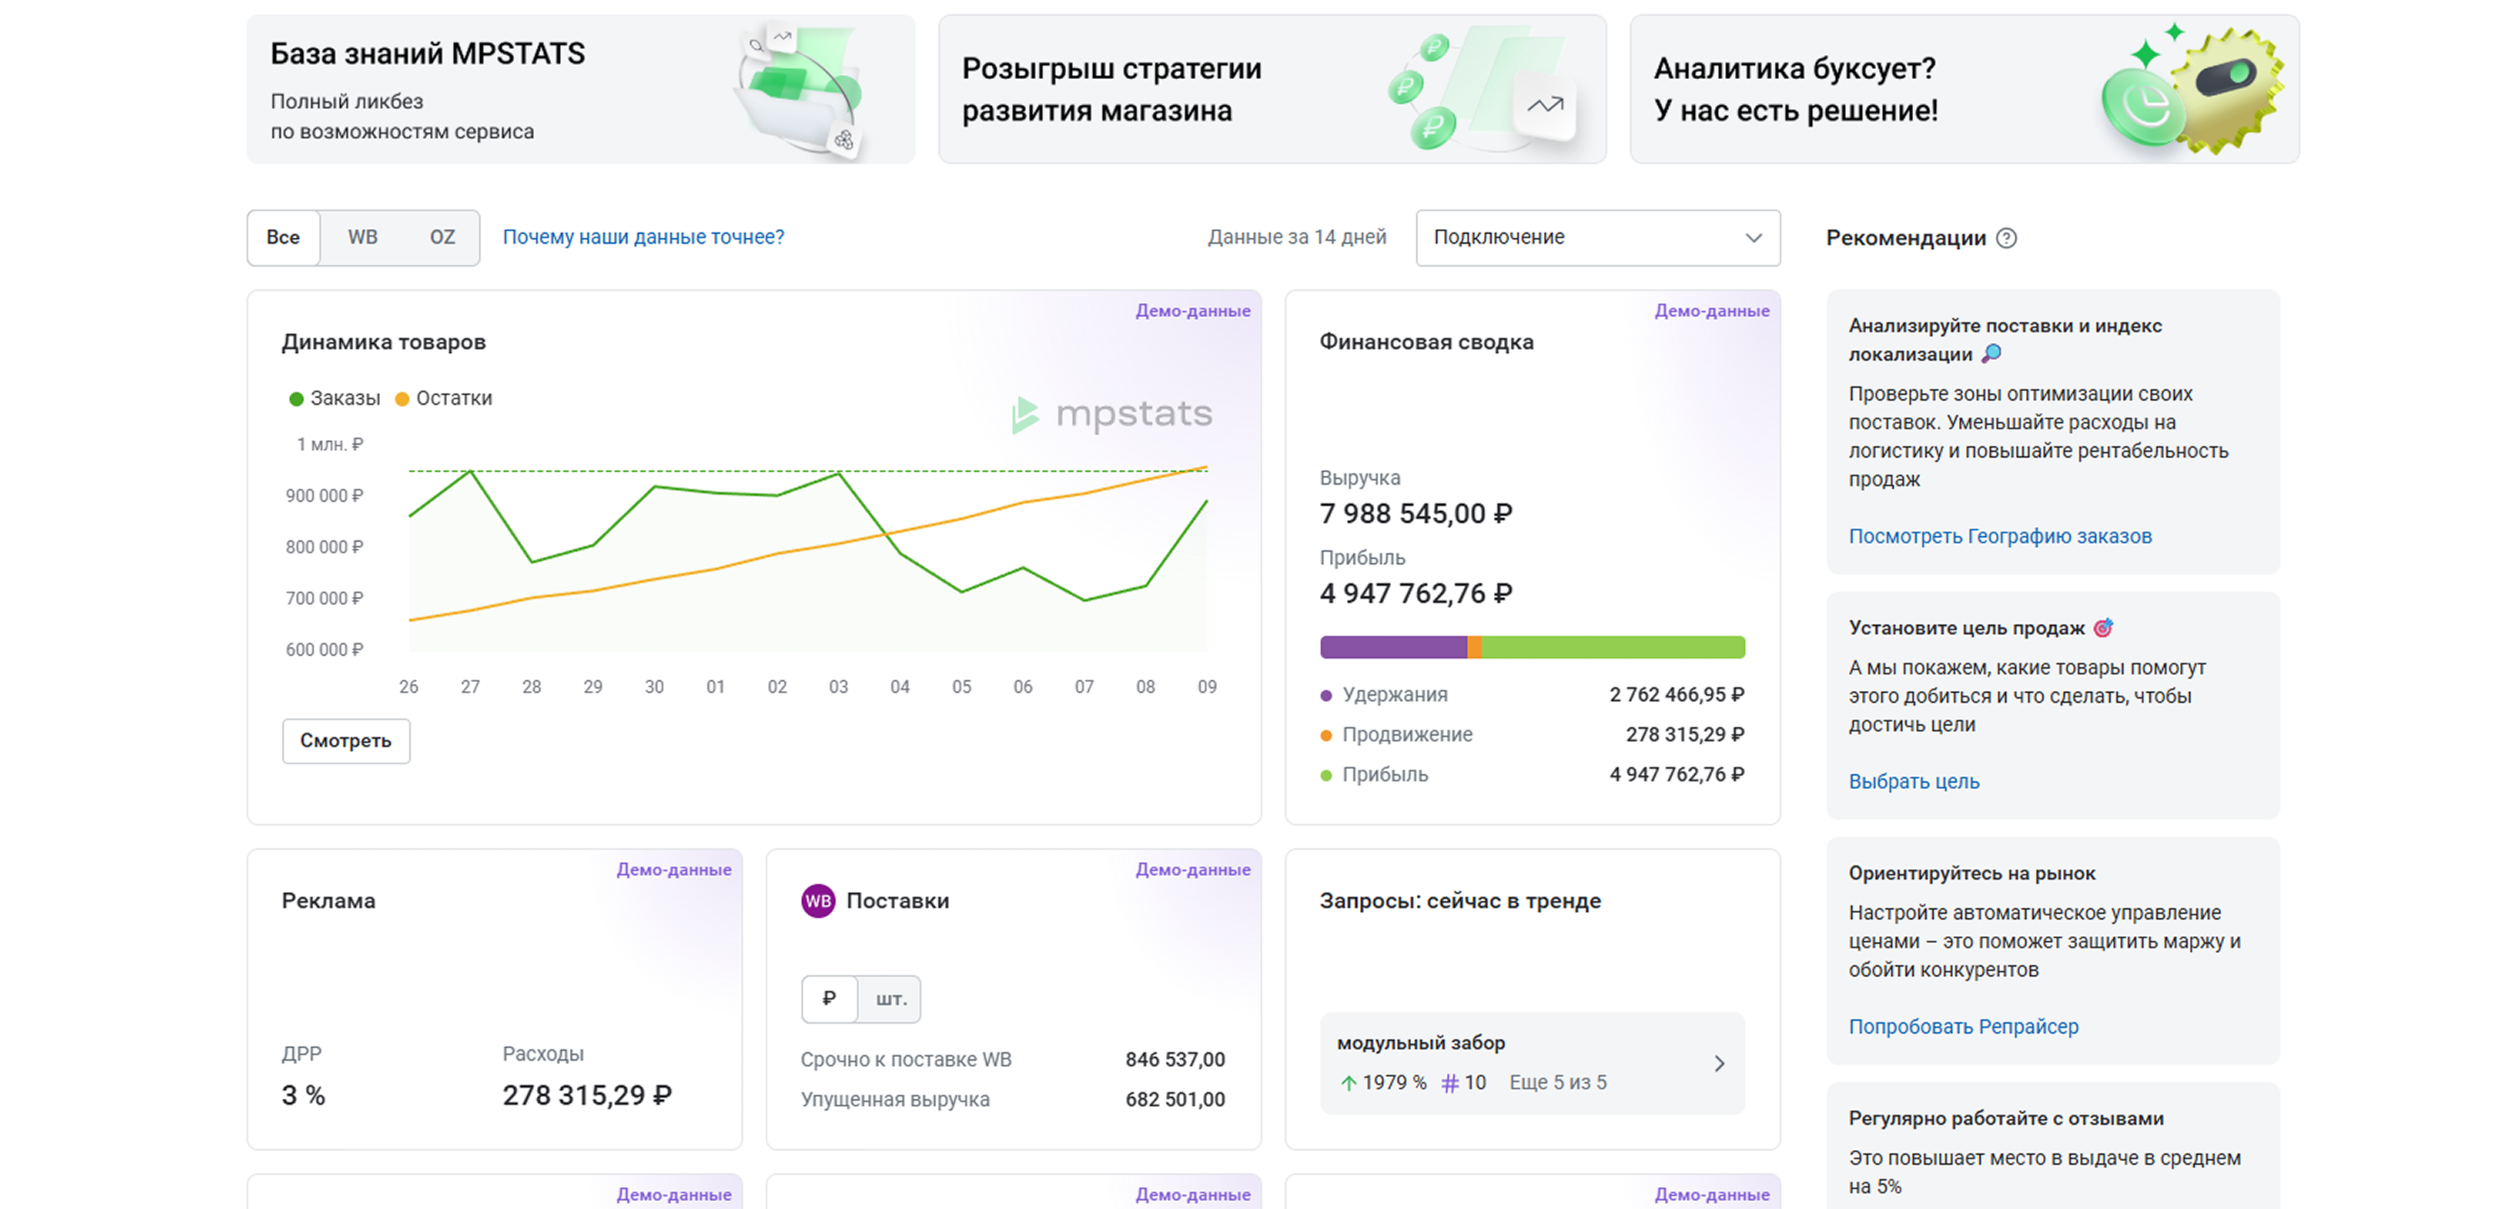Expand the модульный забор trend item chevron
Screen dimensions: 2510x1209
click(1718, 1064)
